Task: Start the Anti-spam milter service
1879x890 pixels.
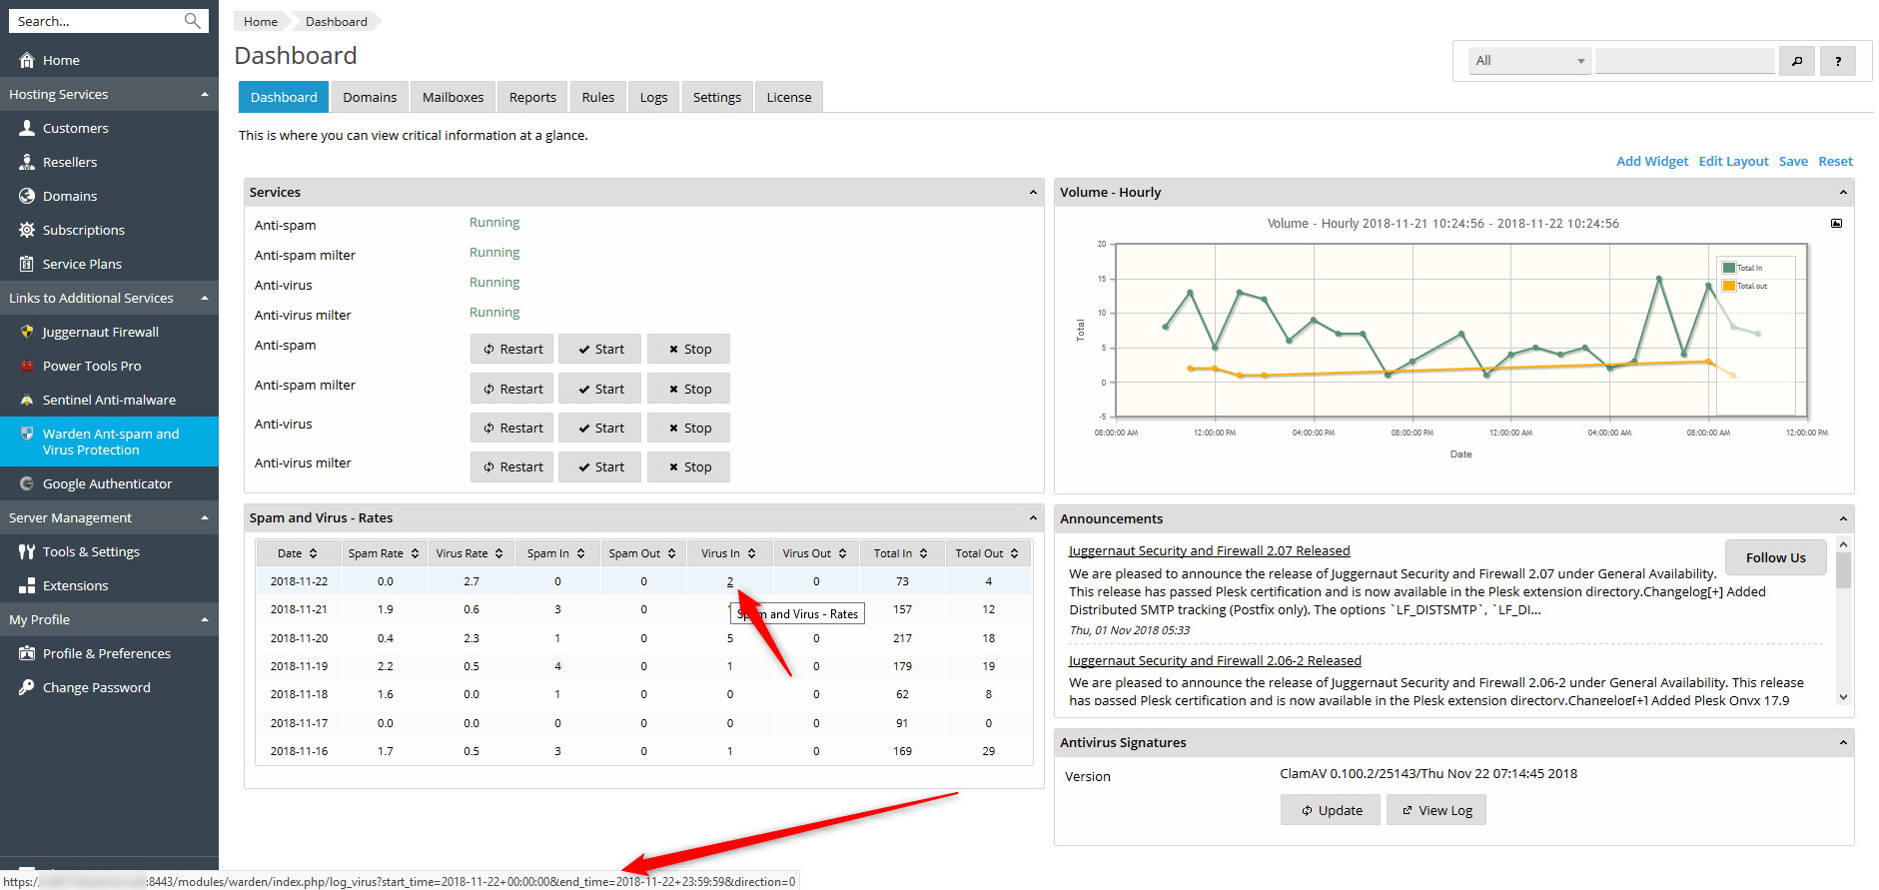Action: click(600, 389)
